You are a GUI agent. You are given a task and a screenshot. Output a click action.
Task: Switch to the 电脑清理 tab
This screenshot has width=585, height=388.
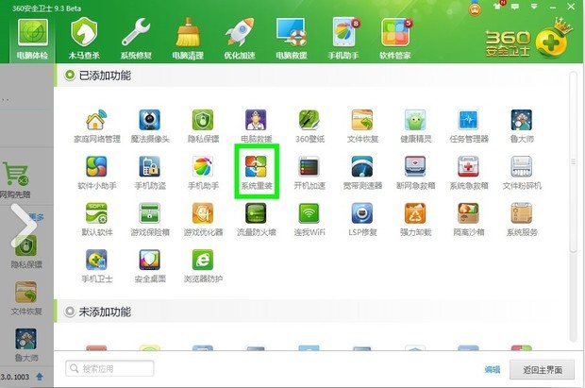pos(188,40)
